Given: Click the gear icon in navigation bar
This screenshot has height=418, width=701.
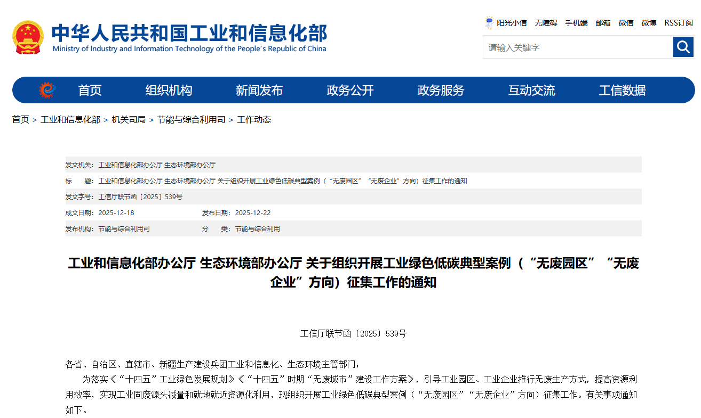Looking at the screenshot, I should tap(47, 90).
